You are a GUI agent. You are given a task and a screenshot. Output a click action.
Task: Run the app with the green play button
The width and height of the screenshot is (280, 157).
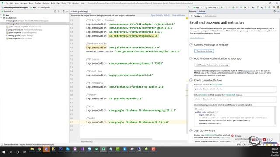pyautogui.click(x=222, y=7)
